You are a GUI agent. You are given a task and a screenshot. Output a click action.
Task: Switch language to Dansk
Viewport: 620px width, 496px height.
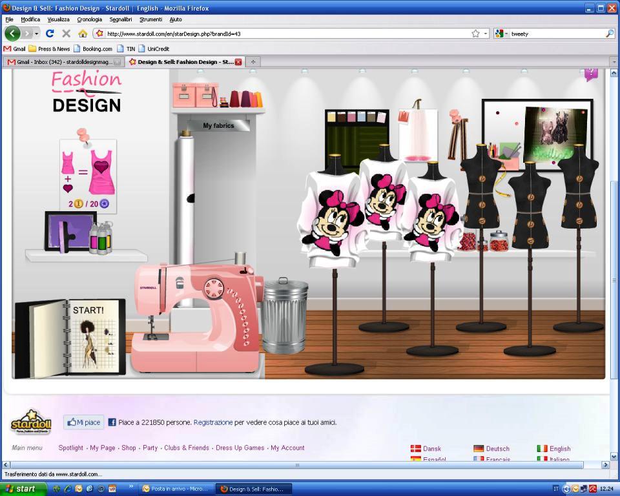(426, 449)
